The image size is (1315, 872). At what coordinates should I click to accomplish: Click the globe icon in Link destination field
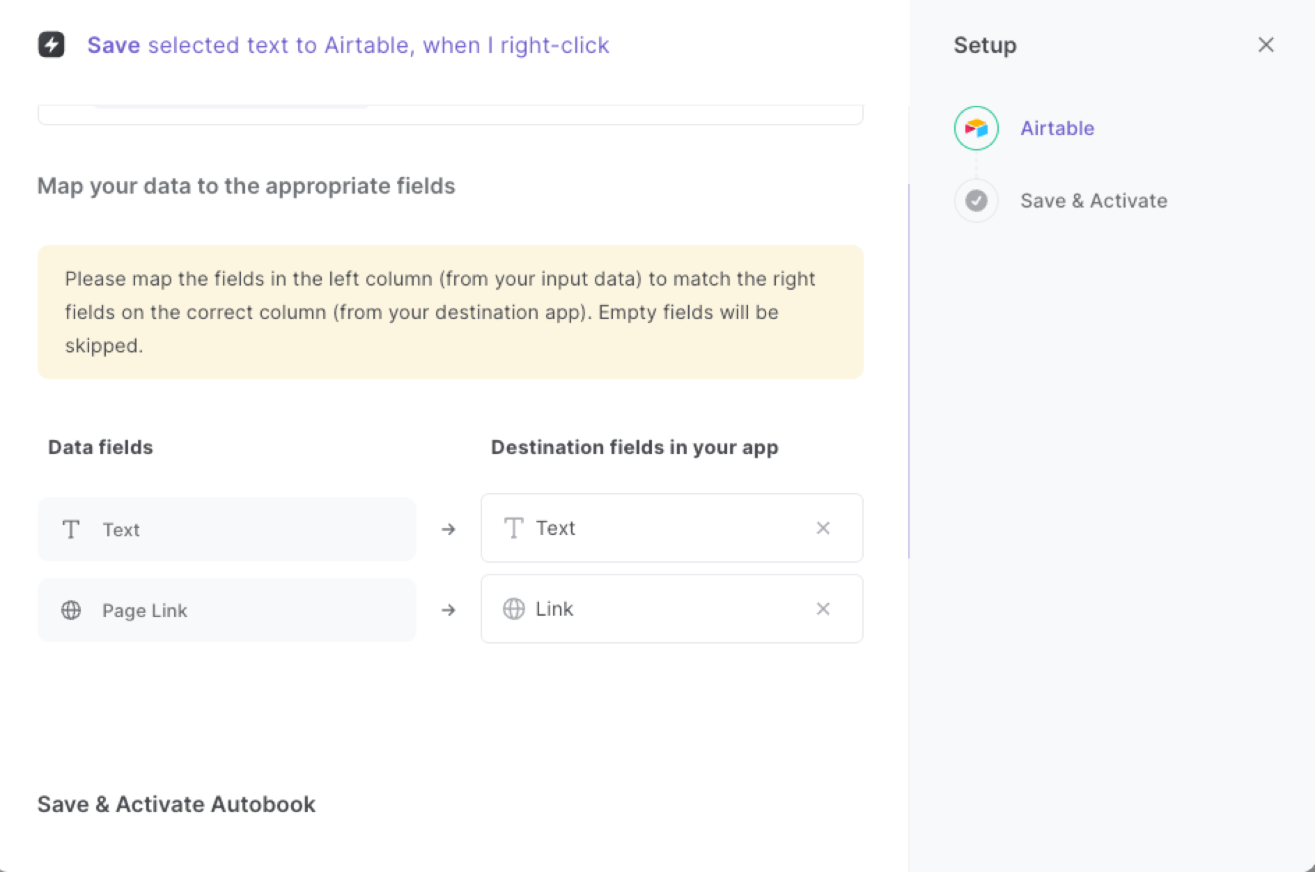point(513,609)
